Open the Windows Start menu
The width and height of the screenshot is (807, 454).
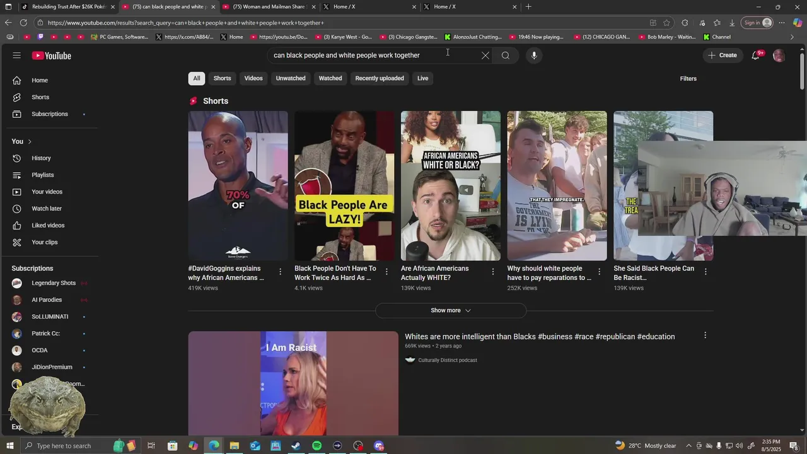click(x=9, y=446)
